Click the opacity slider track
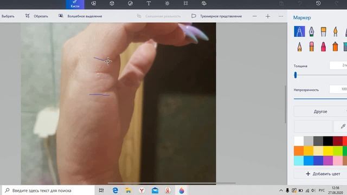Screen dimensions: 347x195 [x=320, y=99]
